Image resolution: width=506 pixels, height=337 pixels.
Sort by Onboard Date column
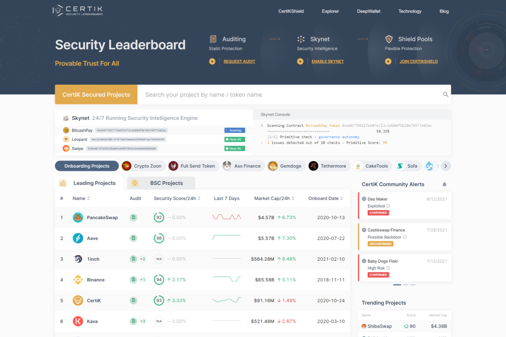[326, 198]
